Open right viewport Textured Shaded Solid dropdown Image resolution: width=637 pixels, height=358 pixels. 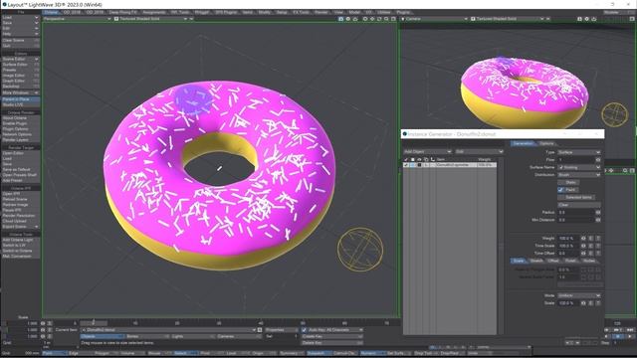pos(507,19)
